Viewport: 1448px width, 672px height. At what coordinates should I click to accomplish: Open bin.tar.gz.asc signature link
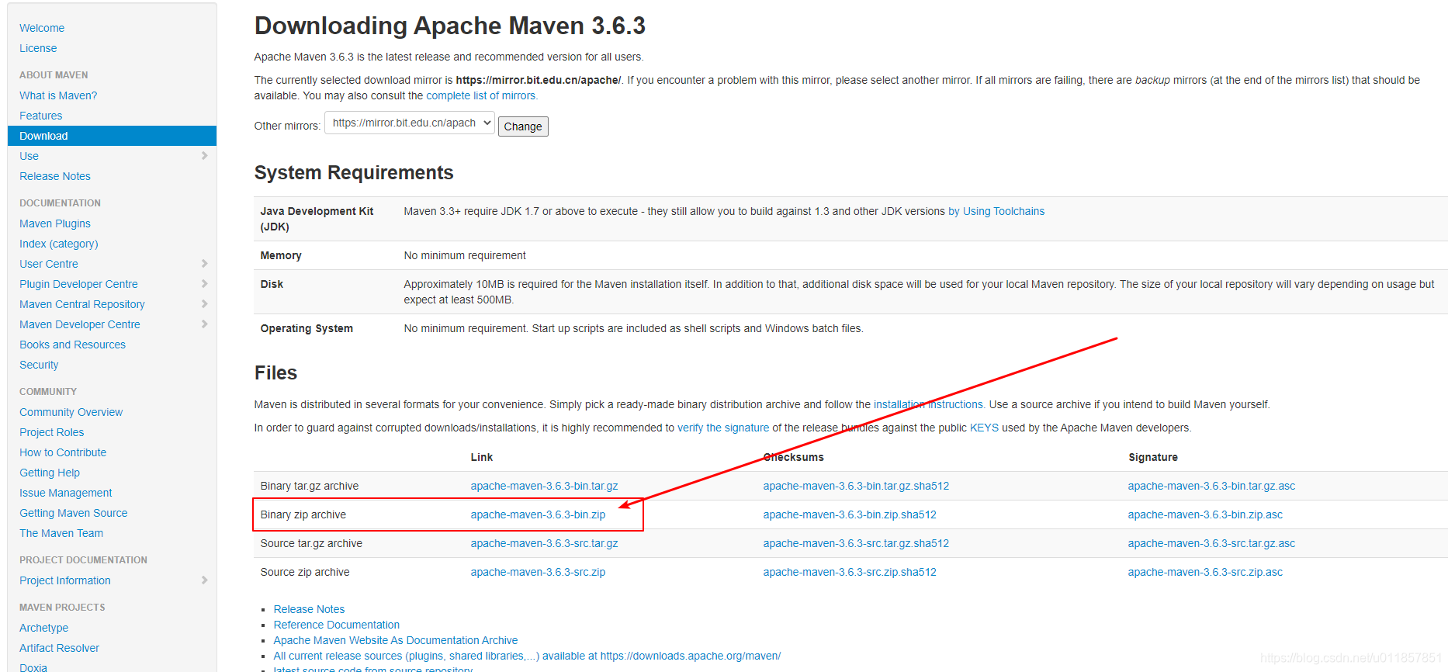(1211, 486)
